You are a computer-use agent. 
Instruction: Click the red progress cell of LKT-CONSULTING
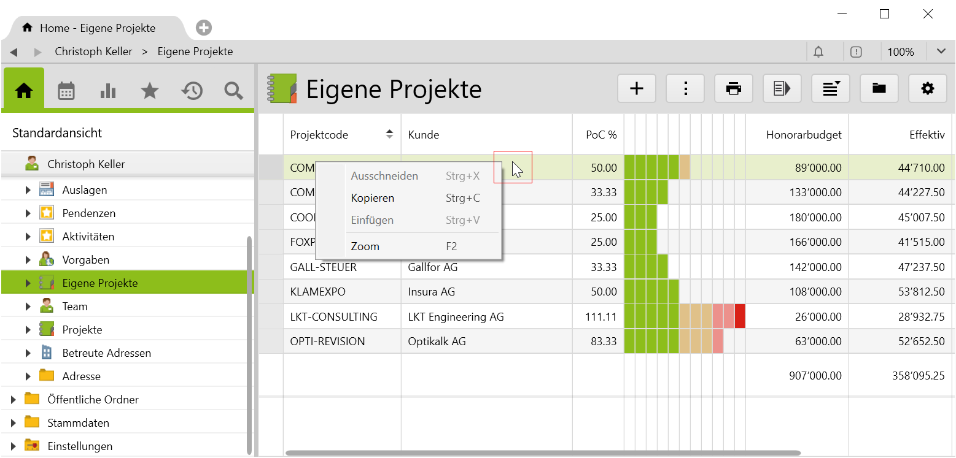tap(740, 317)
